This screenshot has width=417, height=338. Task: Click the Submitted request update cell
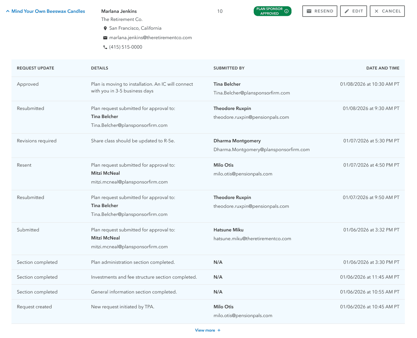tap(28, 230)
